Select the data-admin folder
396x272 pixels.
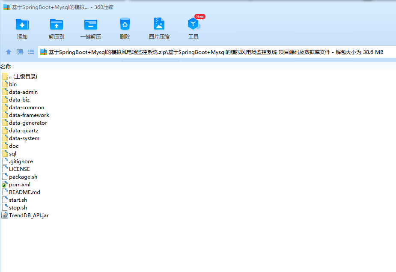20,92
